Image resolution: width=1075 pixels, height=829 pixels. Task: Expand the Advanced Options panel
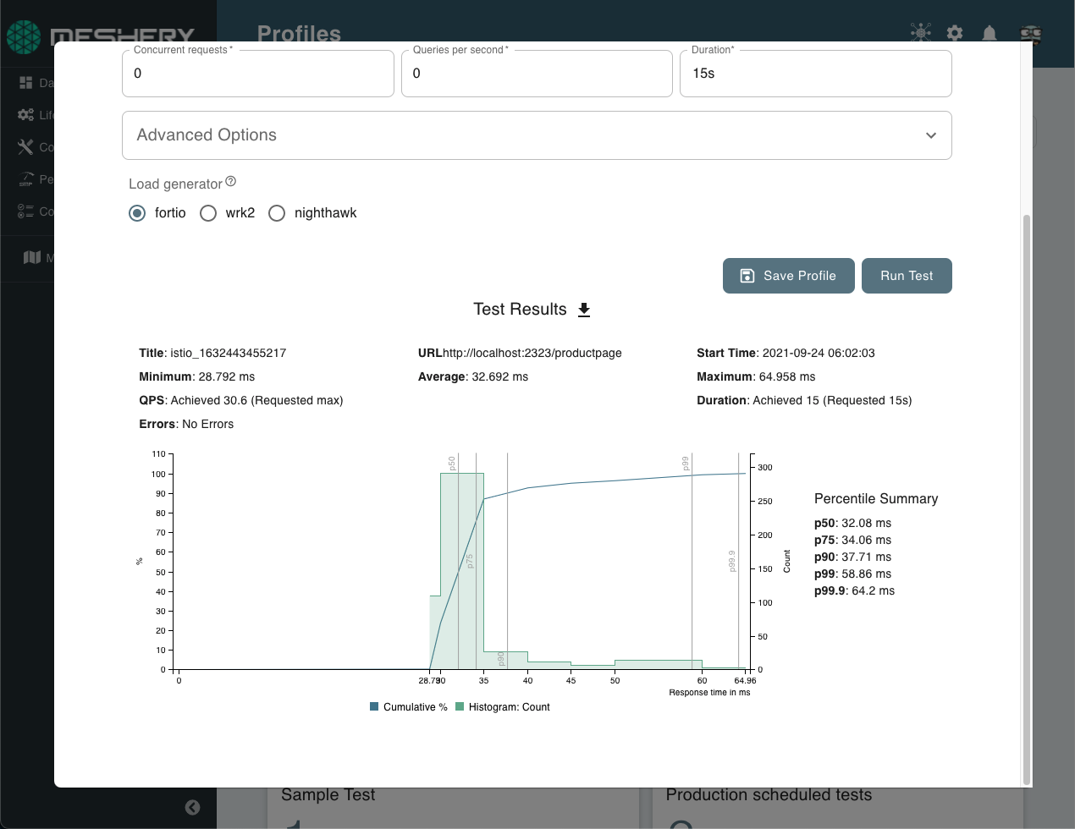point(537,135)
